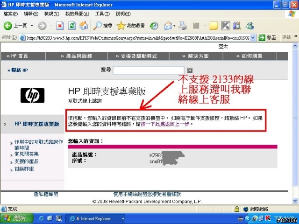
Task: Refresh the page with green arrows
Action: point(71,26)
